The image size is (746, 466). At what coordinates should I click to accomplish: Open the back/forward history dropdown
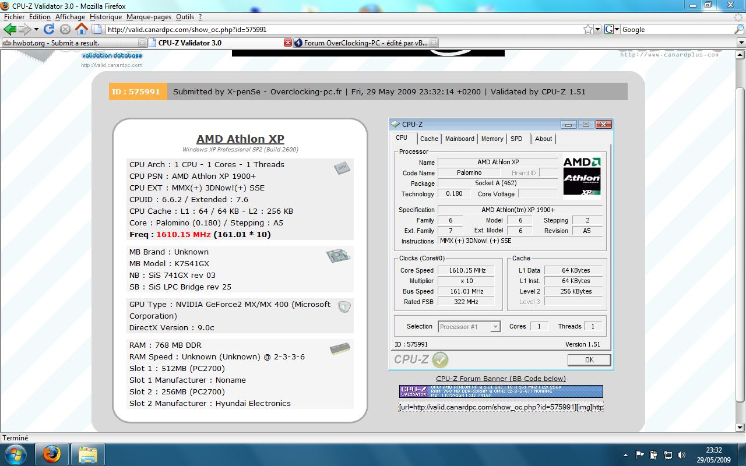pos(36,29)
